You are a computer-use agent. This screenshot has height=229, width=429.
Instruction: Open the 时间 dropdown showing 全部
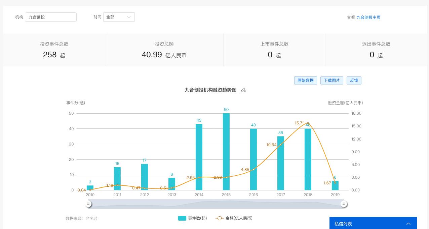point(119,17)
